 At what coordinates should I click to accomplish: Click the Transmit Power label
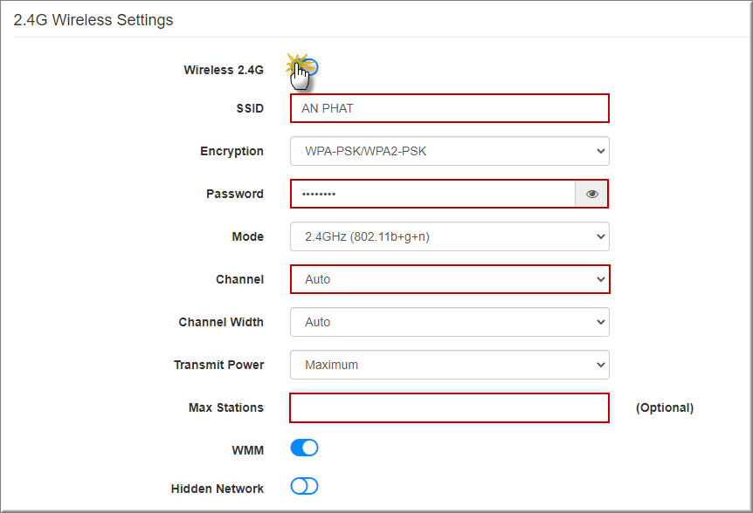click(x=218, y=365)
